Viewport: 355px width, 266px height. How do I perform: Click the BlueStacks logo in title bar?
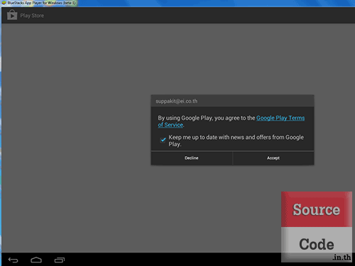tap(4, 3)
